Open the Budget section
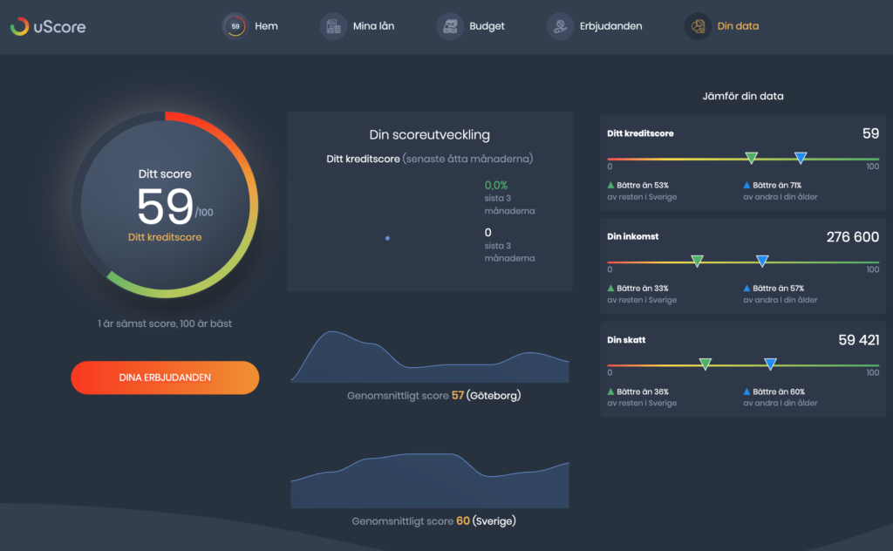 click(487, 26)
